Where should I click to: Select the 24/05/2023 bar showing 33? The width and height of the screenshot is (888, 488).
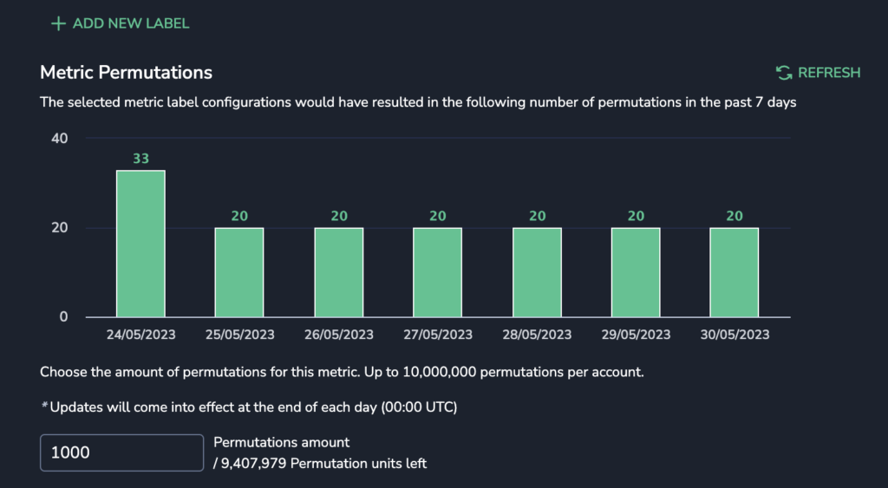(x=141, y=244)
